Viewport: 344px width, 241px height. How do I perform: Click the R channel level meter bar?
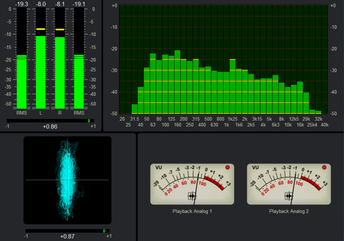pyautogui.click(x=60, y=72)
